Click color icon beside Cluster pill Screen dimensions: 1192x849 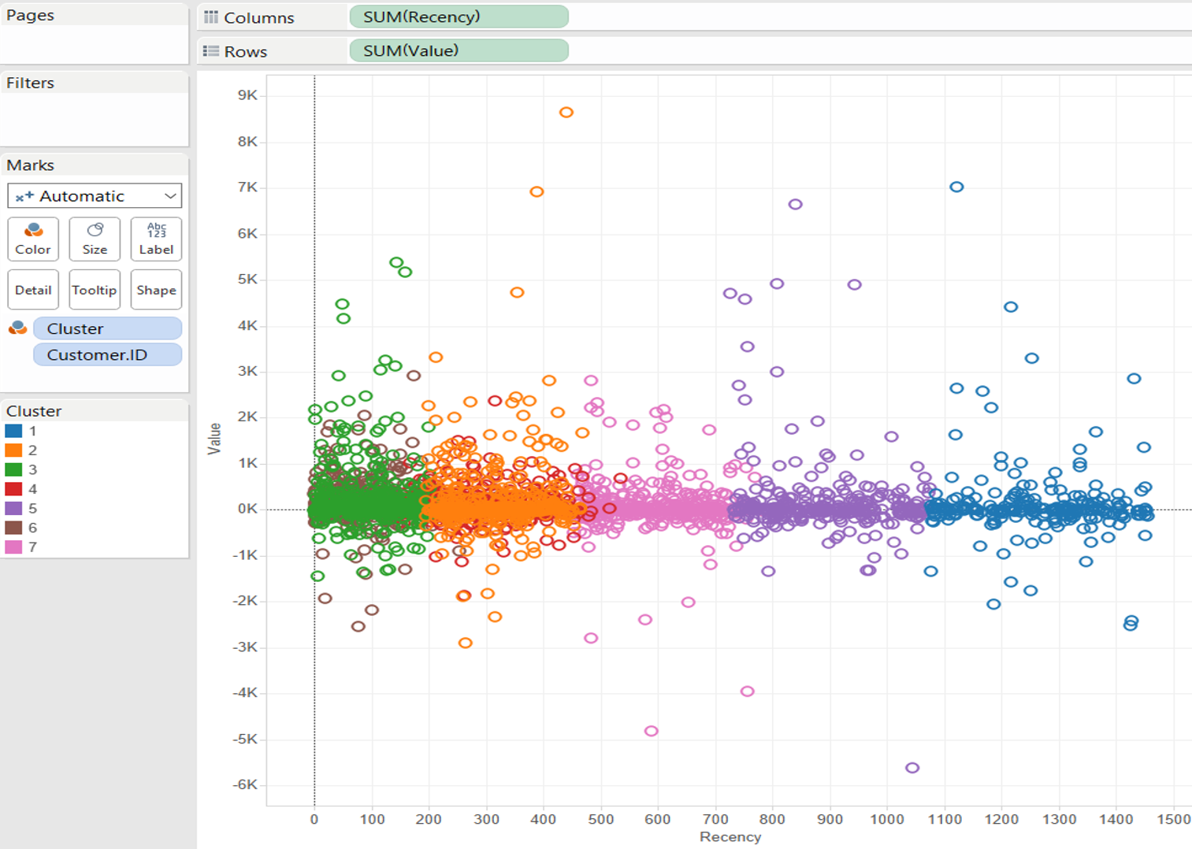(17, 328)
